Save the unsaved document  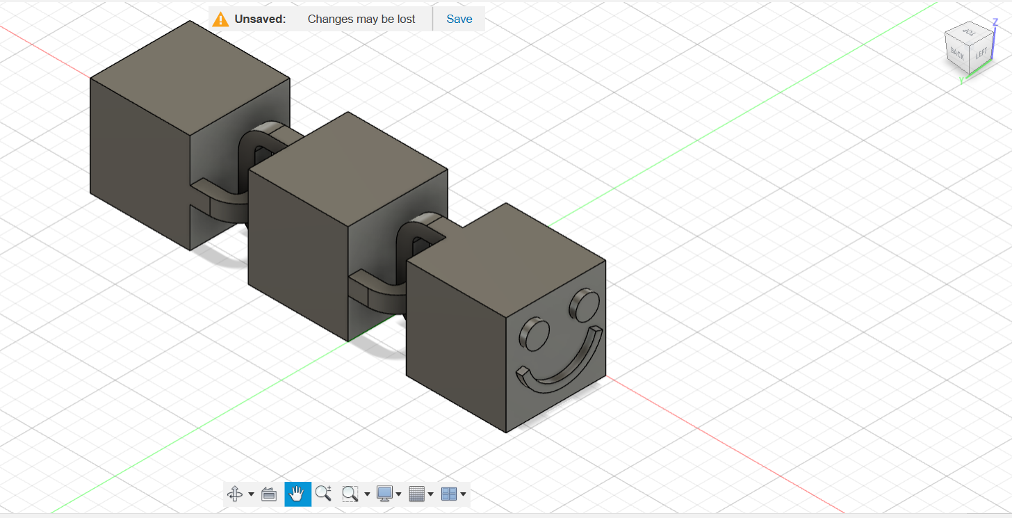tap(459, 19)
